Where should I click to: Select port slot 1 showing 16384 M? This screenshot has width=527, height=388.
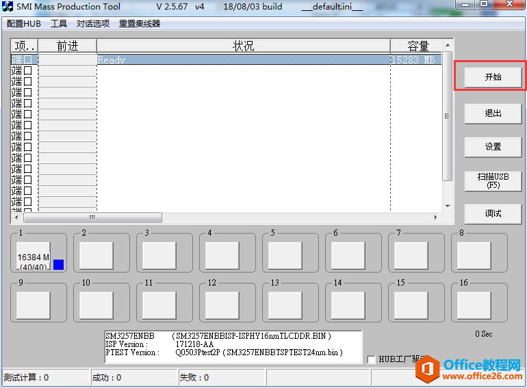(34, 256)
